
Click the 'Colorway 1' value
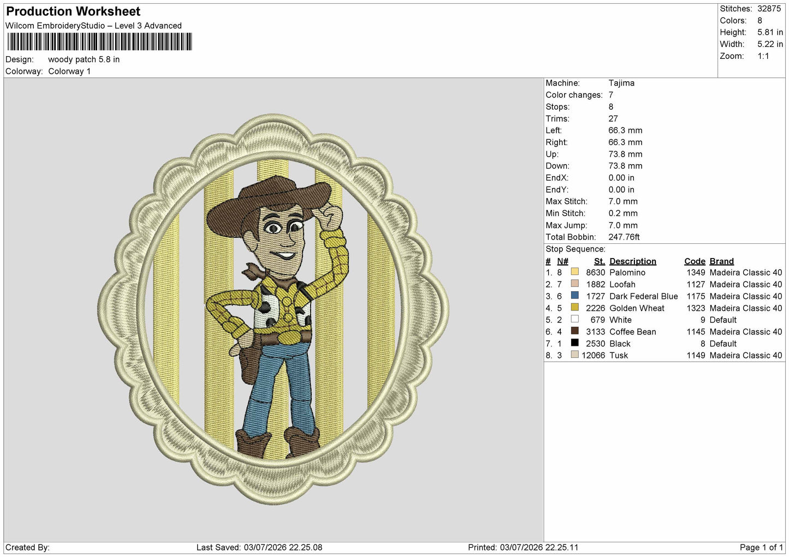click(x=69, y=71)
